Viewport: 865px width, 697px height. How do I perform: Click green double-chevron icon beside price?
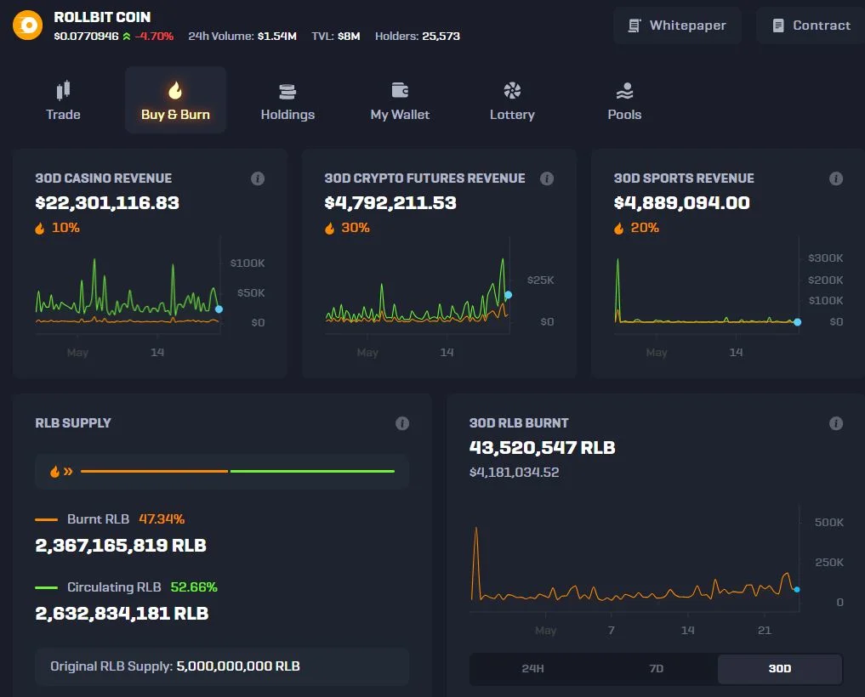click(127, 37)
